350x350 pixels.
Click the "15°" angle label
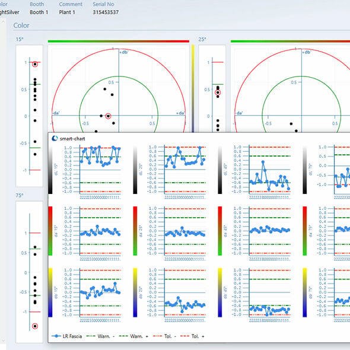(20, 39)
